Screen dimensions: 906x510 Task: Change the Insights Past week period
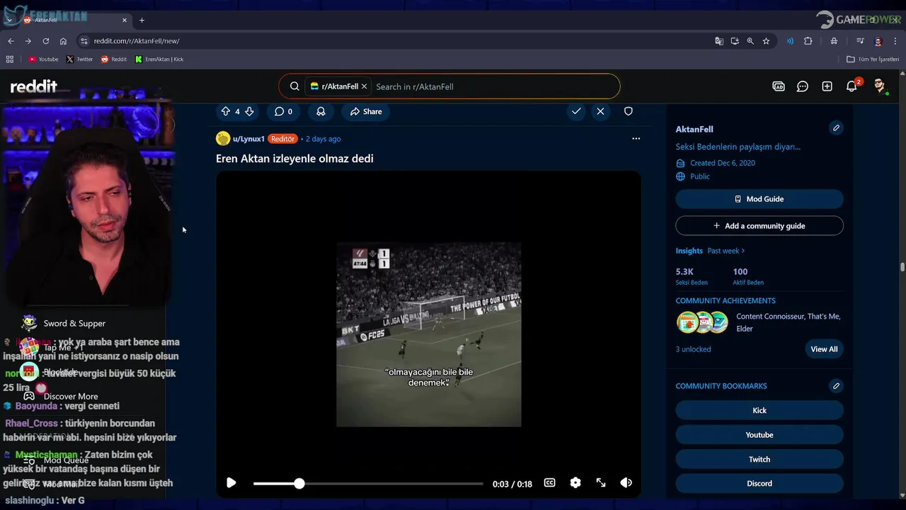[x=726, y=251]
